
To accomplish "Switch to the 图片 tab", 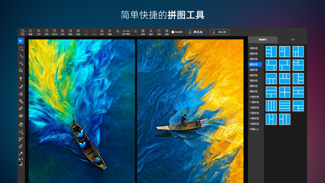I will (x=293, y=40).
